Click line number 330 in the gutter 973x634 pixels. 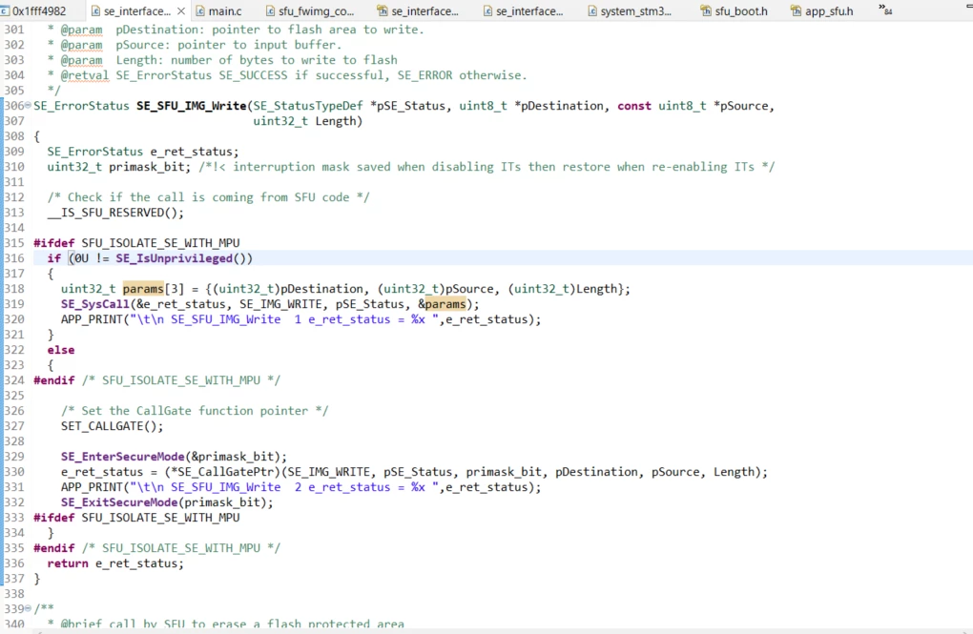point(14,472)
